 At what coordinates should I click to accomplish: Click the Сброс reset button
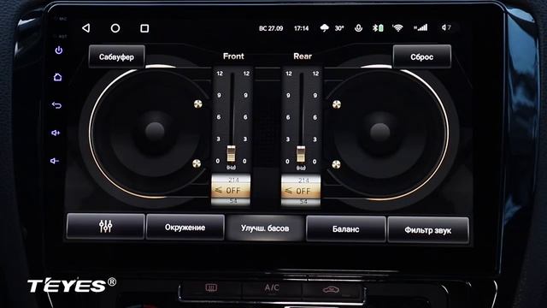pos(421,56)
